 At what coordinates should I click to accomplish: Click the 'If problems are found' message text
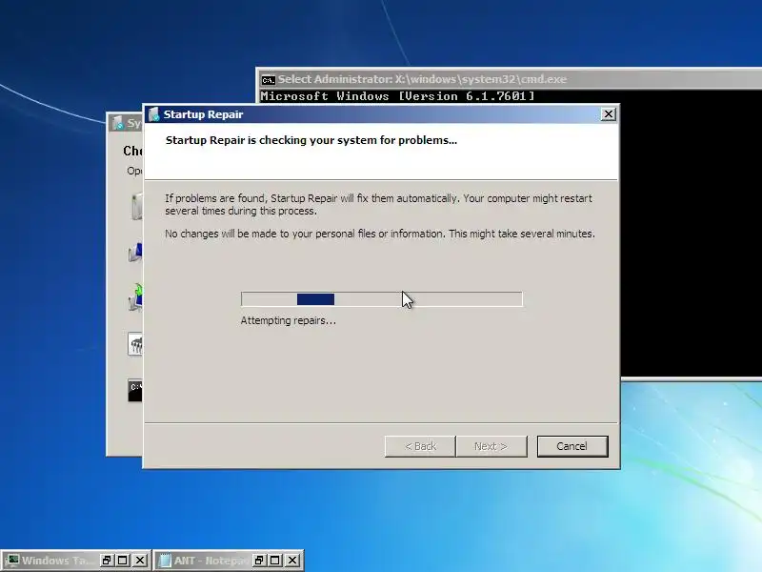tap(378, 204)
